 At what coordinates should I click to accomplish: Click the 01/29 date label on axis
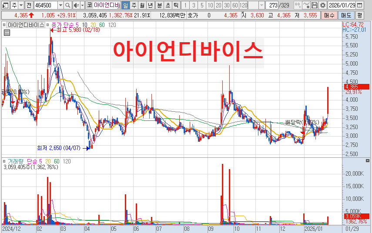coord(352,229)
